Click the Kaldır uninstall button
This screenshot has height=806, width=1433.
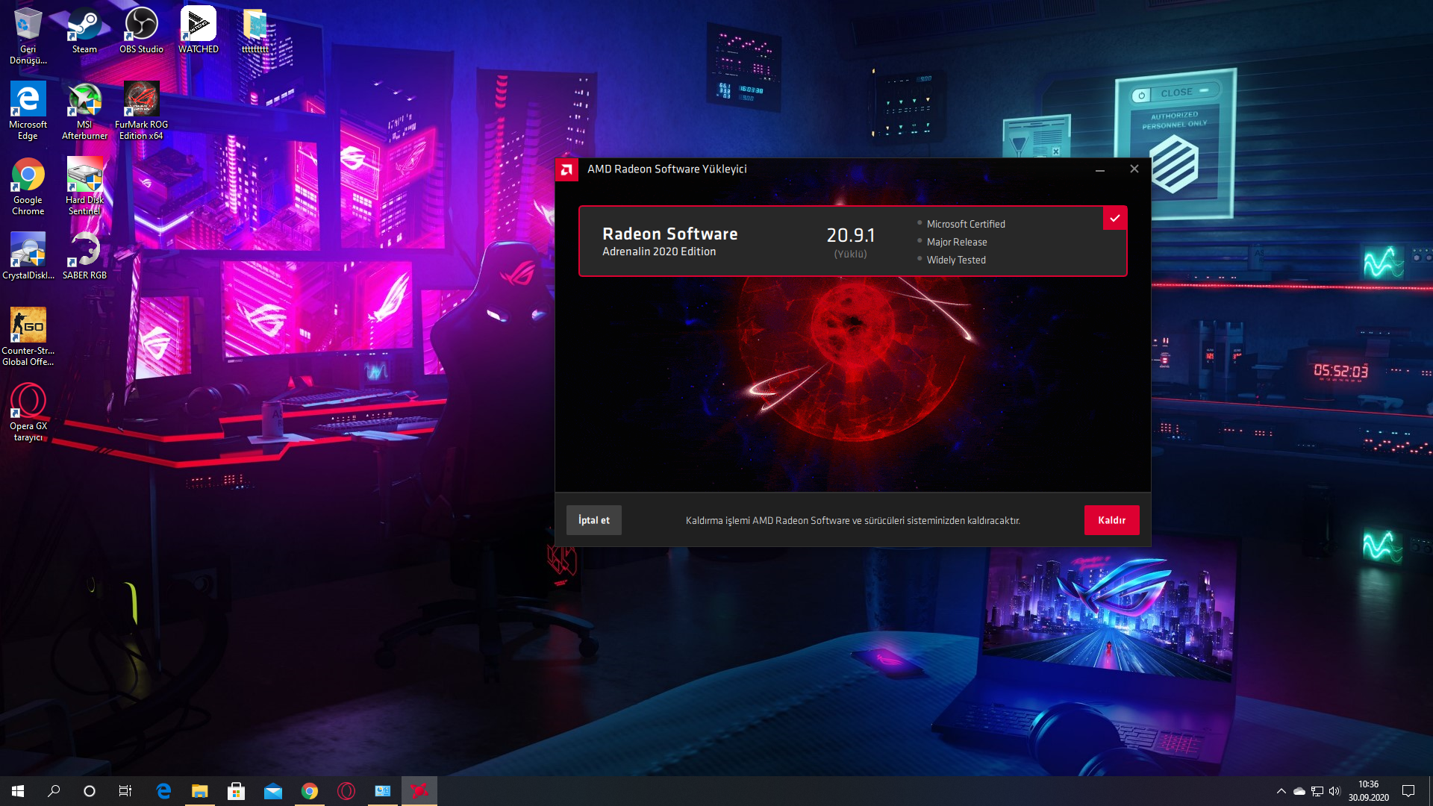1111,520
